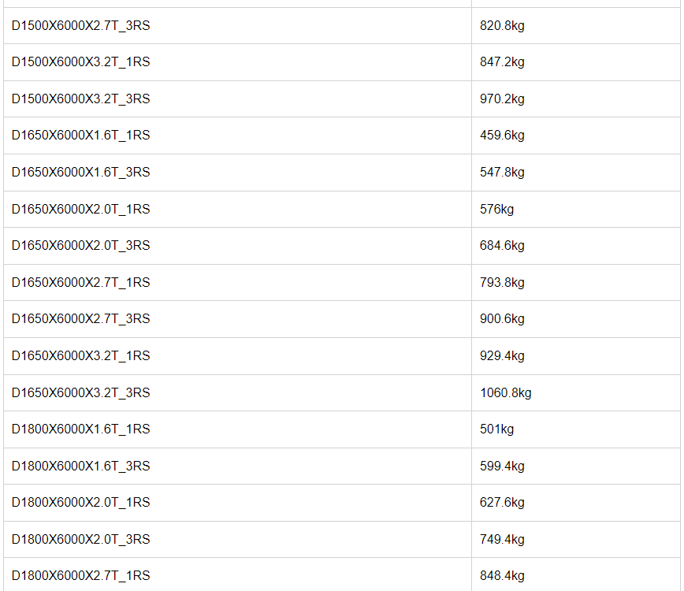
Task: Click the 970.2kg weight value
Action: 502,99
